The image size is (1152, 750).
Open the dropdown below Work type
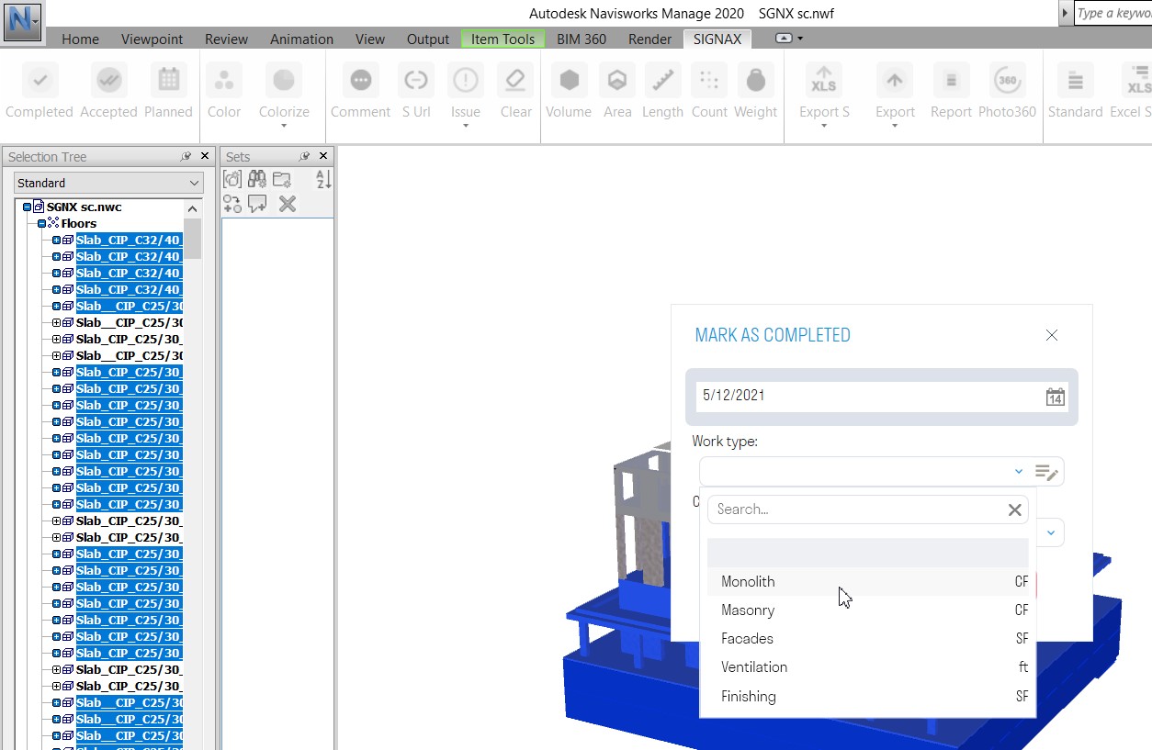tap(1050, 532)
